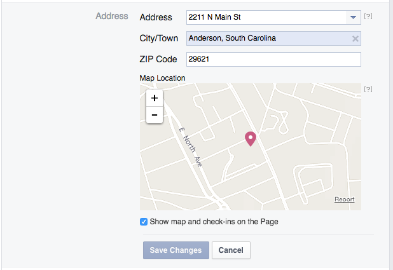393x270 pixels.
Task: Select the City/Town field with Anderson
Action: 273,38
